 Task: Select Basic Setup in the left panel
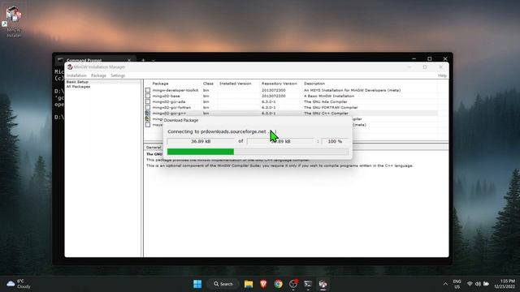point(77,82)
